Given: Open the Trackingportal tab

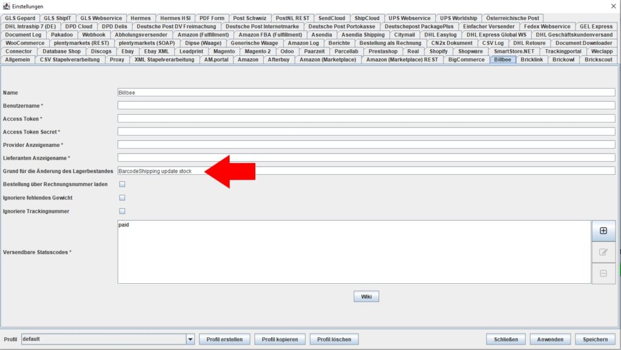Looking at the screenshot, I should tap(563, 52).
